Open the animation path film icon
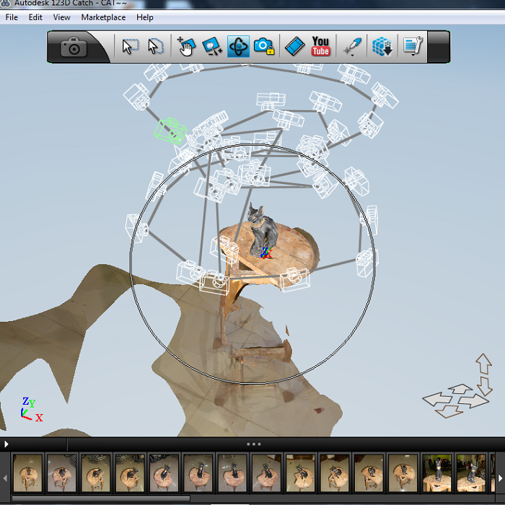The image size is (505, 505). (294, 47)
